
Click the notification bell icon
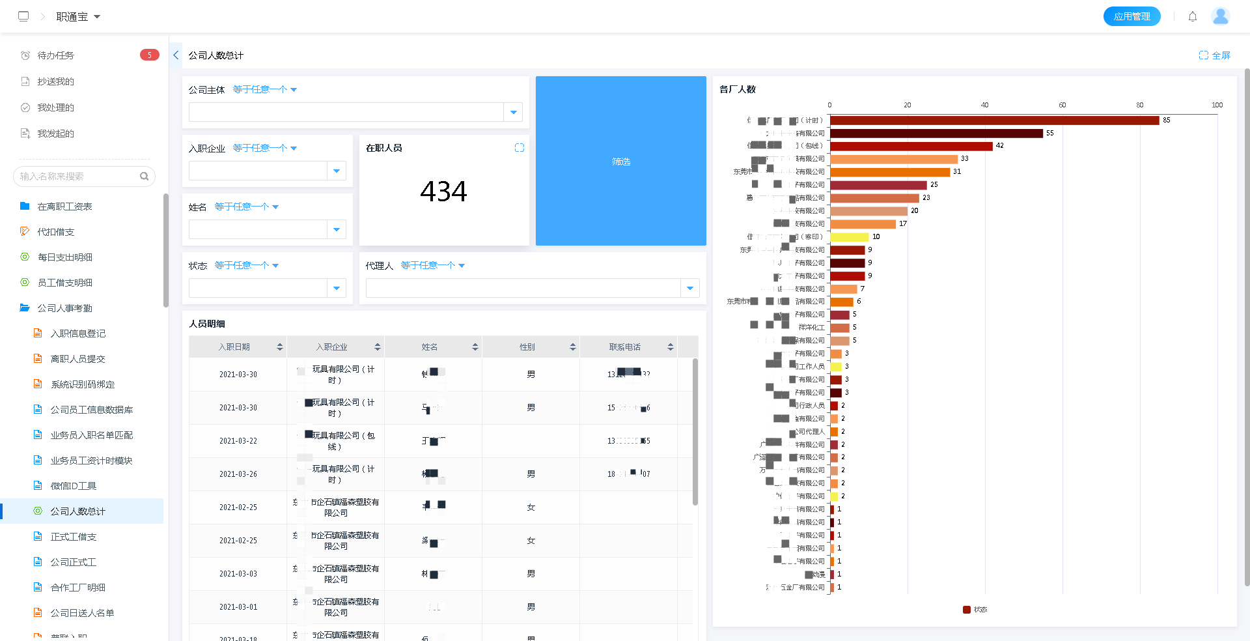click(1192, 16)
